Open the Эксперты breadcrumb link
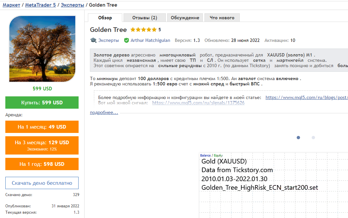 pyautogui.click(x=72, y=5)
